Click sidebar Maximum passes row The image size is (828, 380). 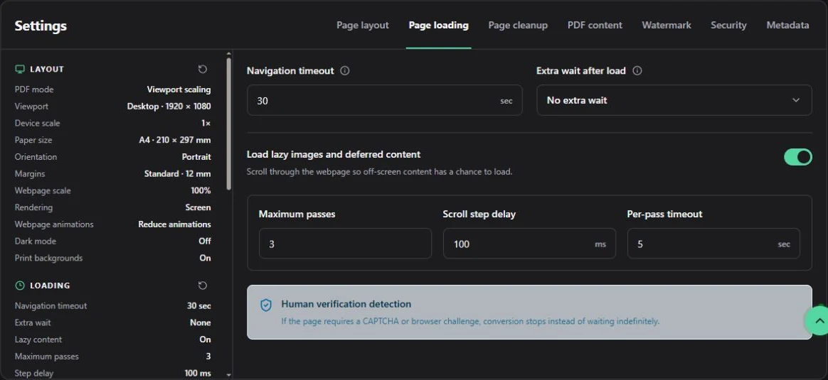coord(112,357)
